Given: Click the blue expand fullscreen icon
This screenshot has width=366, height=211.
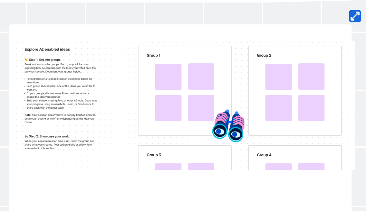Looking at the screenshot, I should 355,16.
